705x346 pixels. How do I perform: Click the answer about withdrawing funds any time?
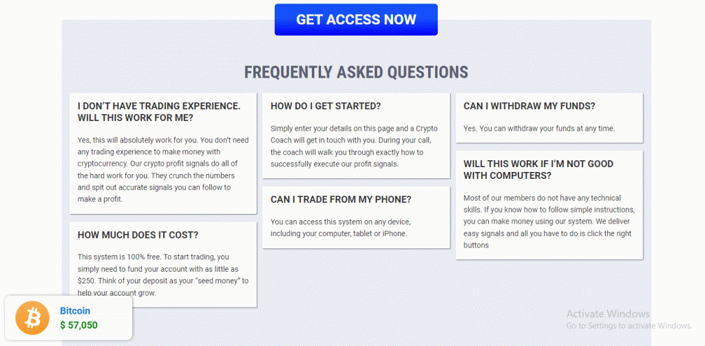[x=539, y=129]
